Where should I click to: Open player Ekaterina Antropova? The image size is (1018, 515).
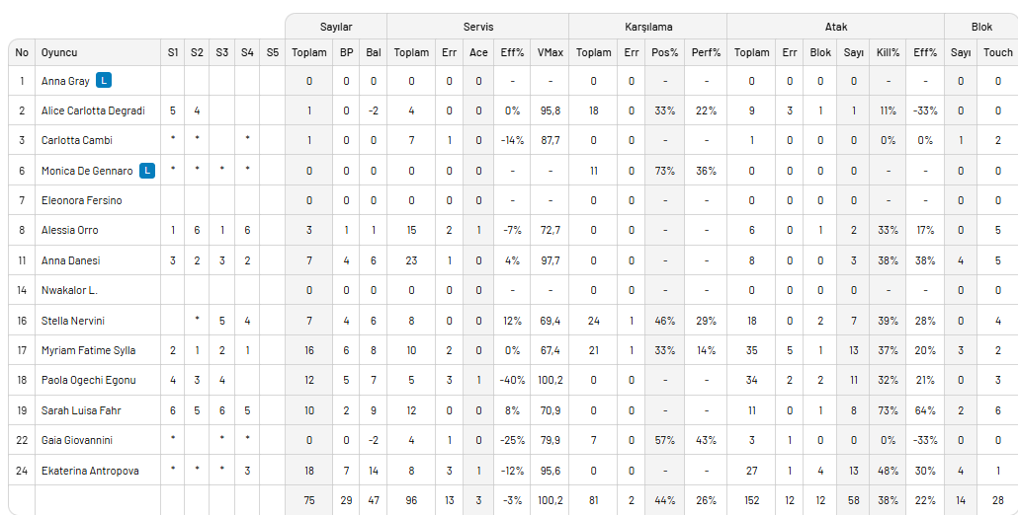tap(90, 471)
